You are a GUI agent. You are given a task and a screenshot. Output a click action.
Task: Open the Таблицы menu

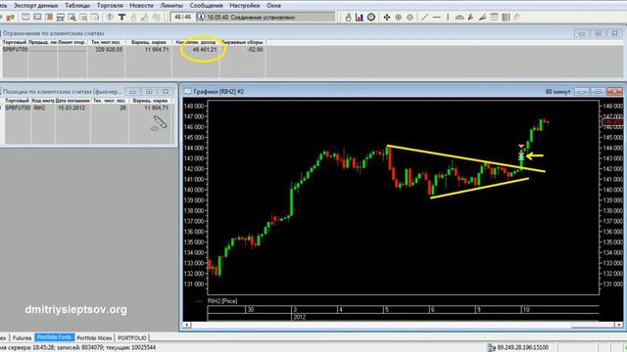click(x=77, y=6)
